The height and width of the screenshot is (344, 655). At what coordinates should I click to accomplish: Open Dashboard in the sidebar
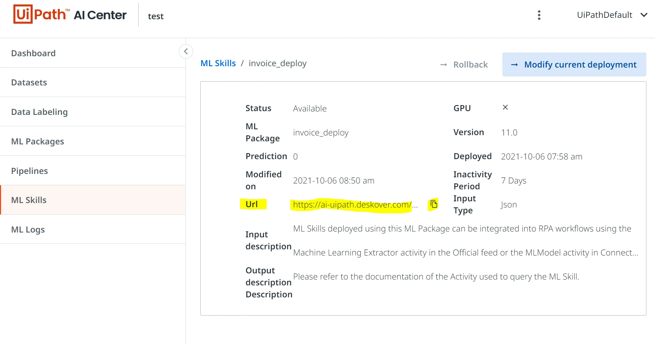(93, 53)
